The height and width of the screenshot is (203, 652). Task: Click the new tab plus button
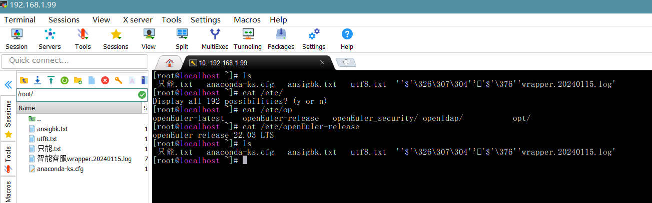[346, 62]
